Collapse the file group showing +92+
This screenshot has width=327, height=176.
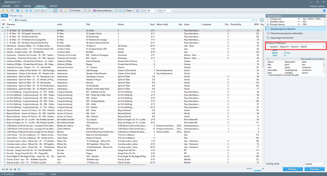pos(3,27)
